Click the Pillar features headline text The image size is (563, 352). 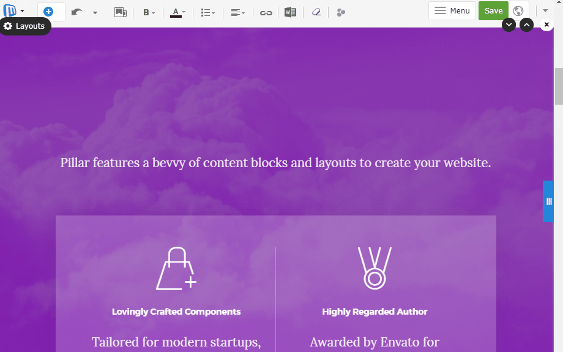point(275,163)
